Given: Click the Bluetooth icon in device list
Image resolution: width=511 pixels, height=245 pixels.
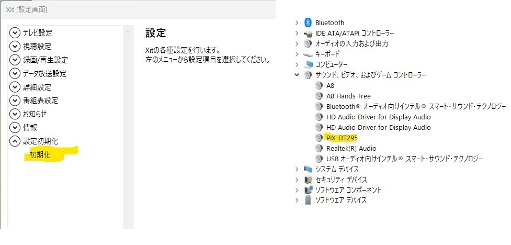Looking at the screenshot, I should click(x=308, y=23).
